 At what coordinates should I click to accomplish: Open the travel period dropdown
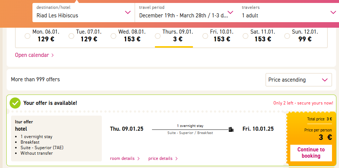(186, 13)
